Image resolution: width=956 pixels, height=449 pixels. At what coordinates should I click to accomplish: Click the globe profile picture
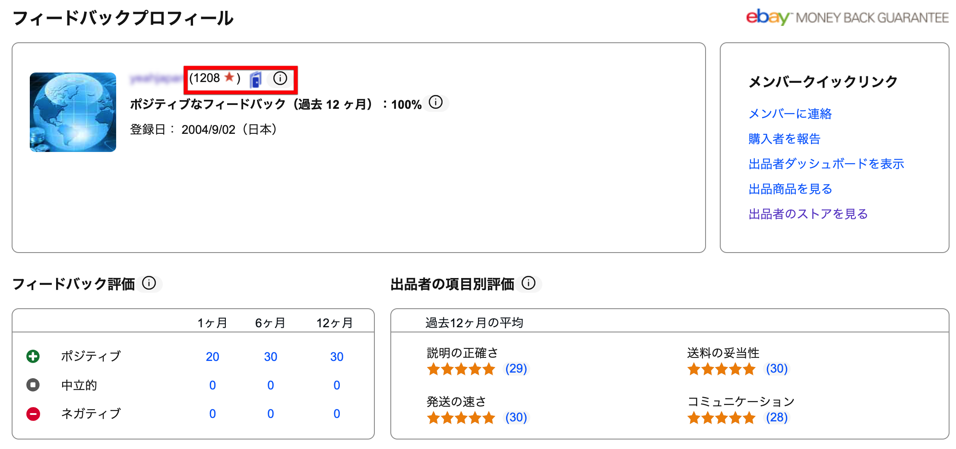pyautogui.click(x=73, y=112)
